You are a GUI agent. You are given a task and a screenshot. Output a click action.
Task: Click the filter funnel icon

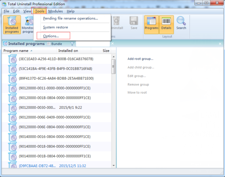click(72, 44)
